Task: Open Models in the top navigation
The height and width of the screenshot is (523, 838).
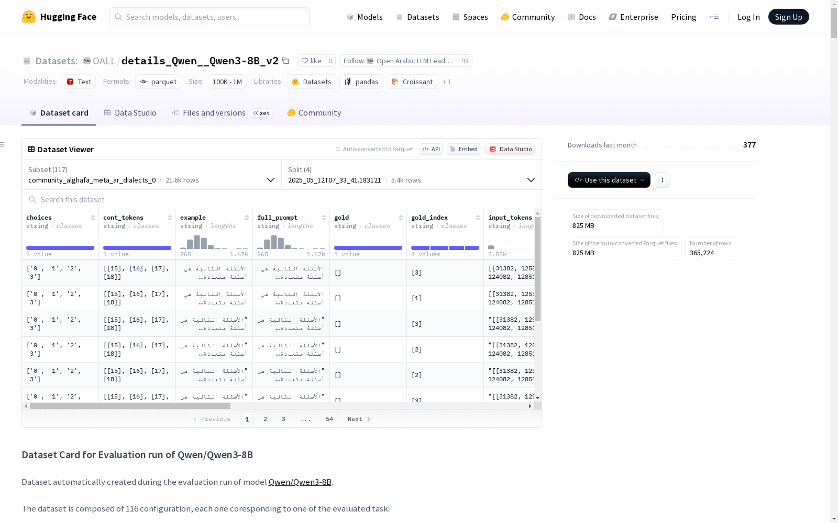Action: click(x=365, y=17)
